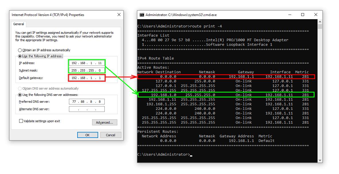Close the TCP/IPv4 Properties dialog
The height and width of the screenshot is (174, 339).
[x=119, y=15]
